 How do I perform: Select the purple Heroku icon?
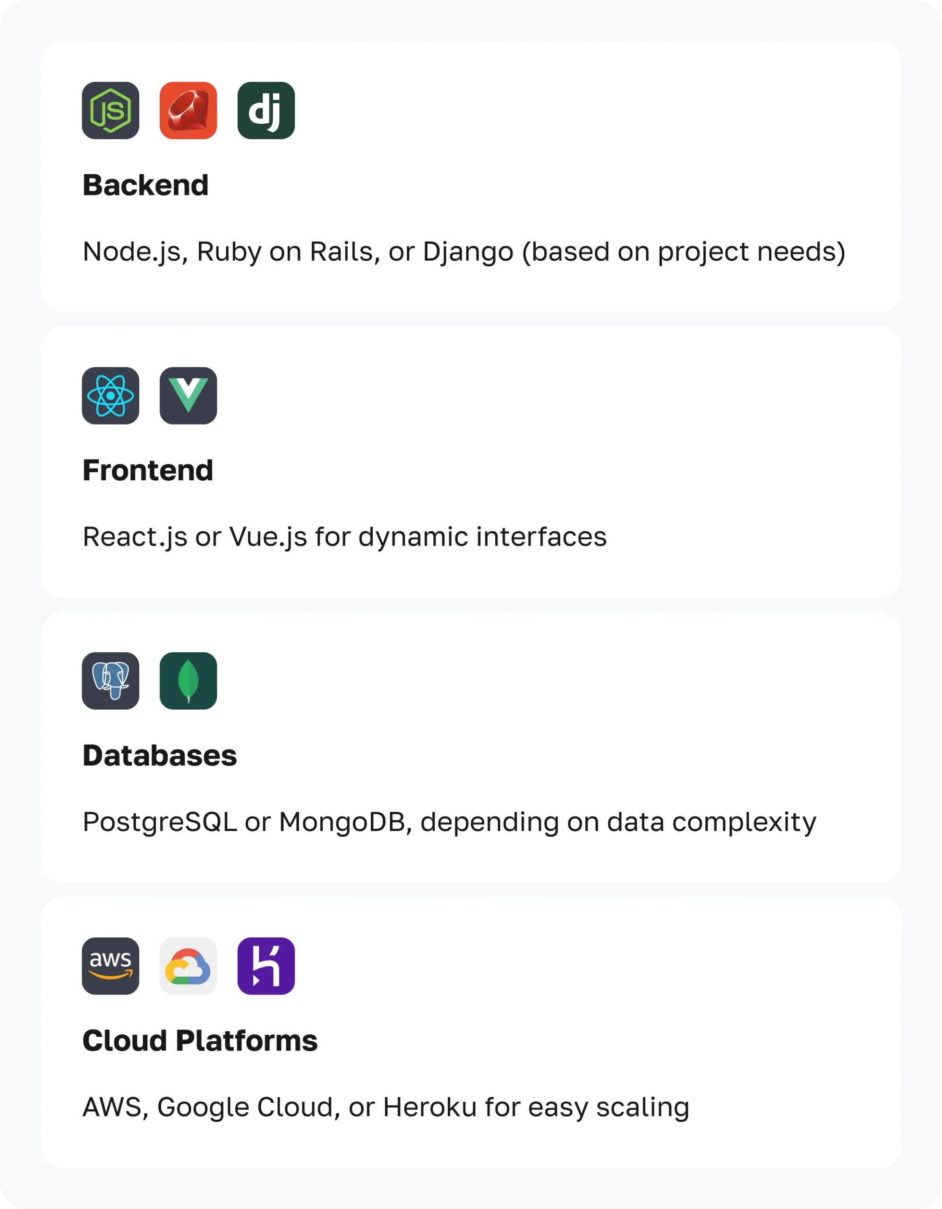[x=266, y=966]
